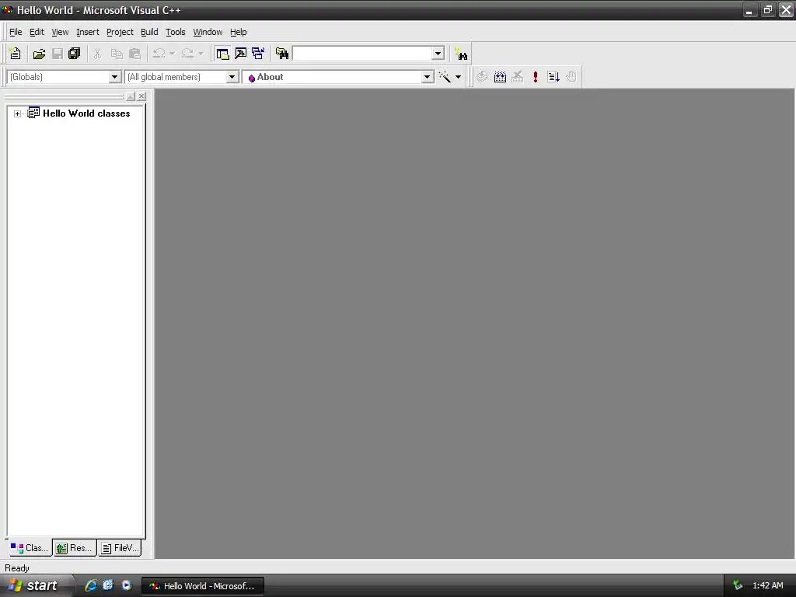Click the Stop Build icon
The height and width of the screenshot is (597, 796).
tap(517, 77)
